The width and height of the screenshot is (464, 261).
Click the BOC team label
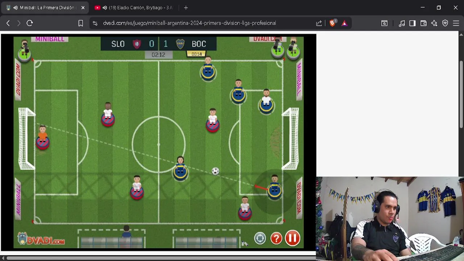tap(199, 44)
